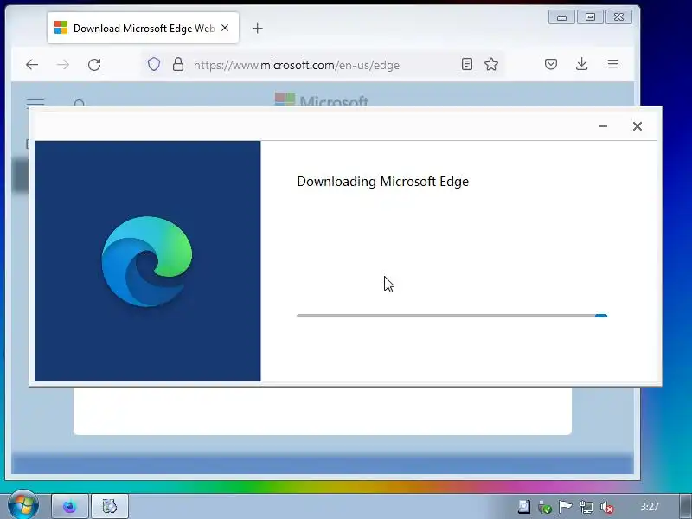Click the address bar URL field
692x519 pixels.
pyautogui.click(x=322, y=65)
